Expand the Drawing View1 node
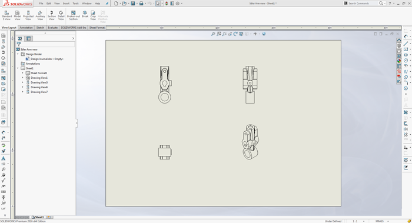The height and width of the screenshot is (223, 412). pyautogui.click(x=22, y=78)
